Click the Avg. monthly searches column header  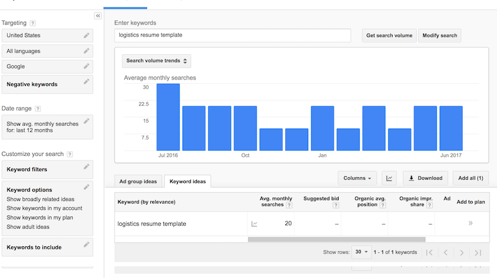(276, 202)
